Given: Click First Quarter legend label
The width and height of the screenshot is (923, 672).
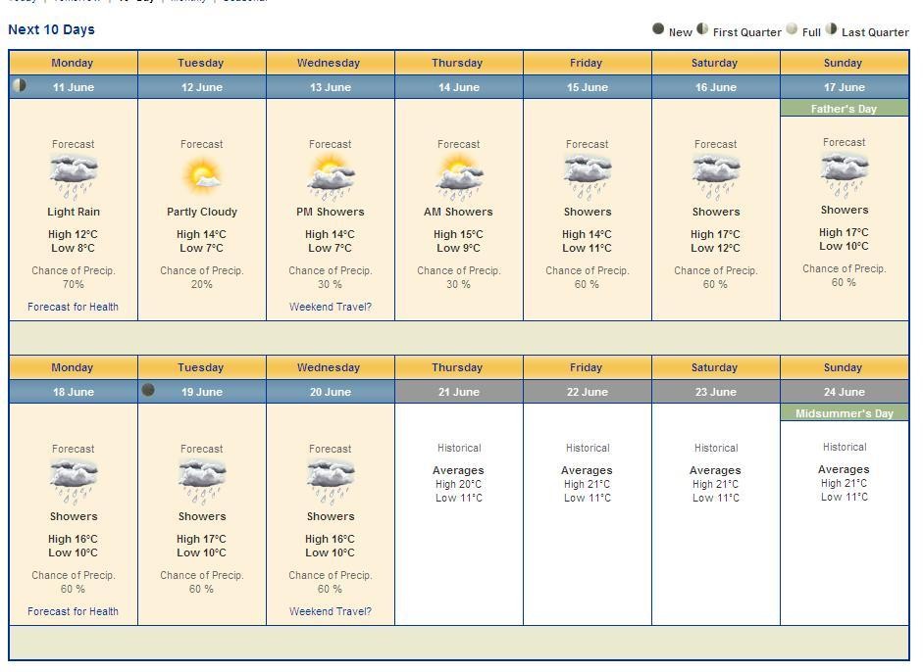Looking at the screenshot, I should (747, 32).
